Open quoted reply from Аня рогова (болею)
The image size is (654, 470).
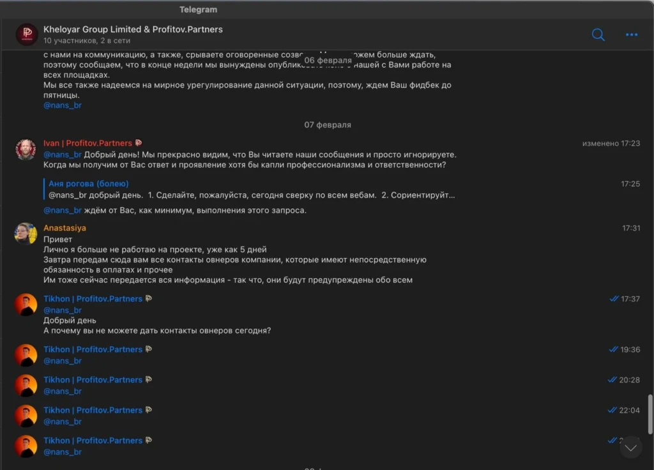pyautogui.click(x=249, y=189)
